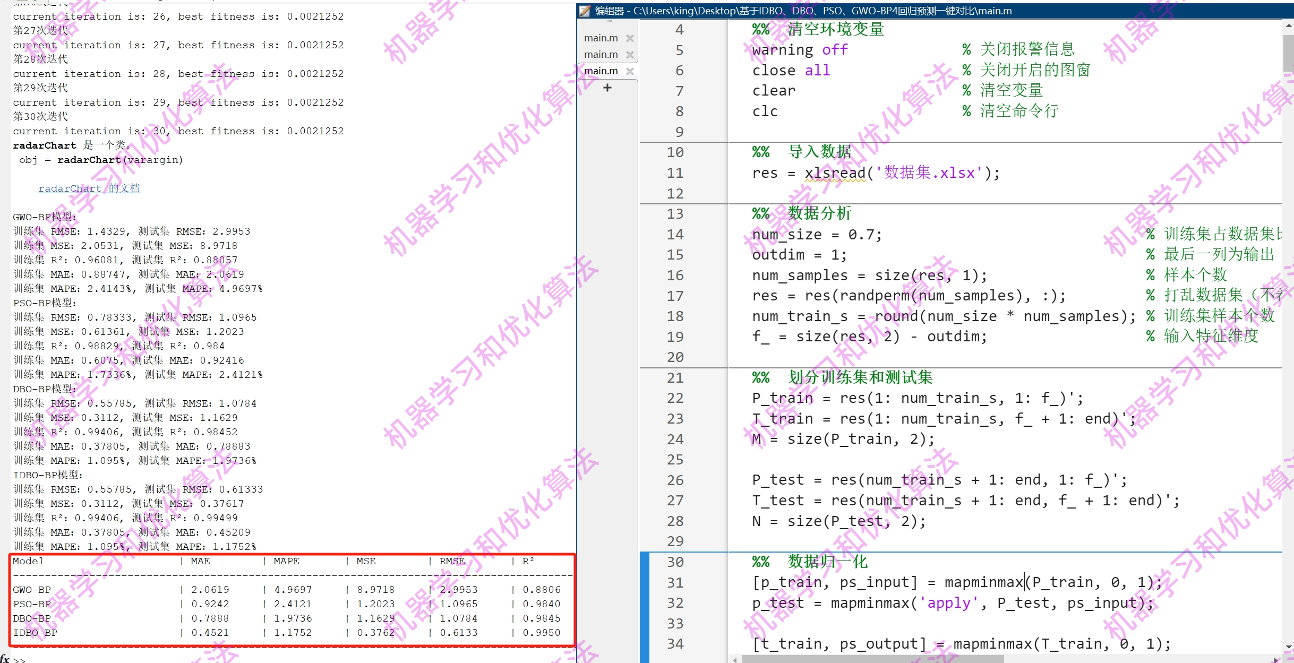Click the horizontal scrollbar right arrow
1294x663 pixels.
click(1275, 659)
